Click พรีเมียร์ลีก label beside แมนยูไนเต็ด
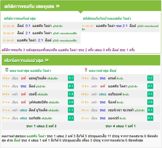 [x=52, y=79]
